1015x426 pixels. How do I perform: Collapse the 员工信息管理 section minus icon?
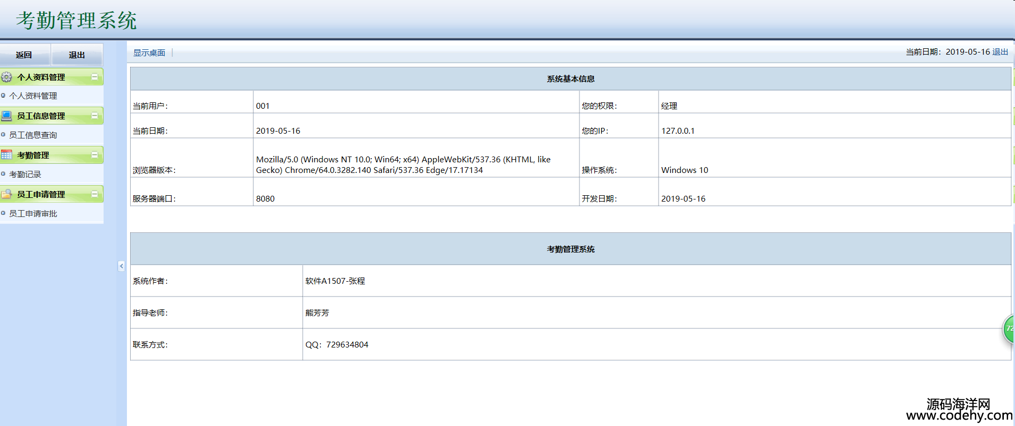click(x=95, y=116)
